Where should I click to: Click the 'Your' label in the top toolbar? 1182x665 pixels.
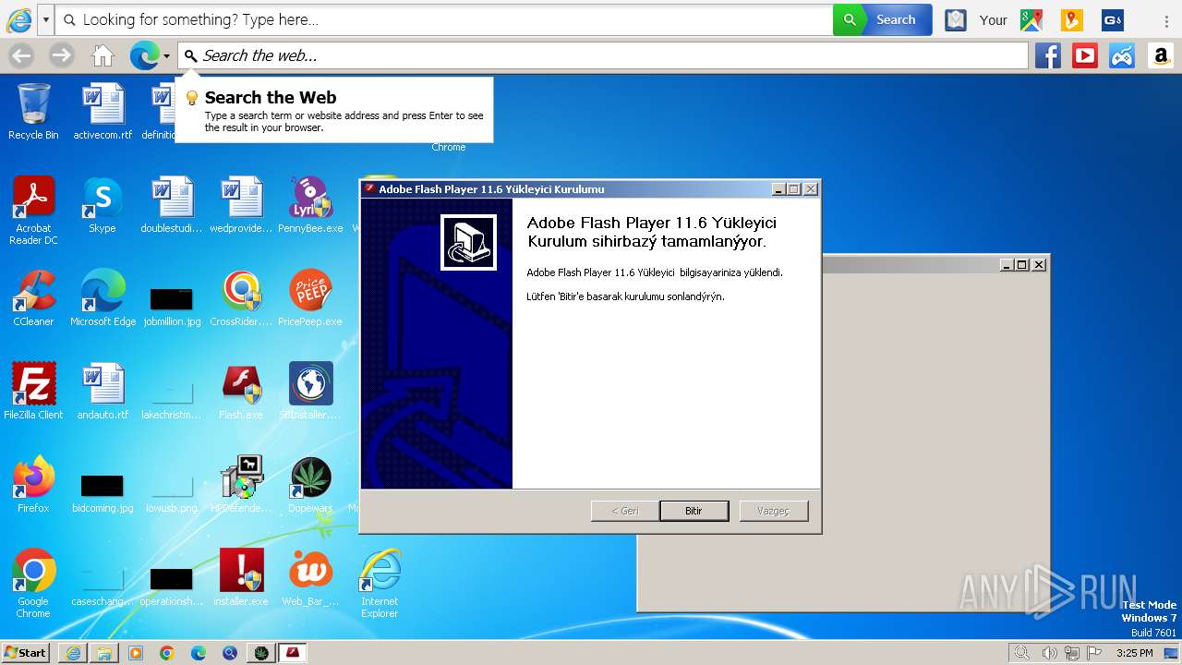[994, 19]
